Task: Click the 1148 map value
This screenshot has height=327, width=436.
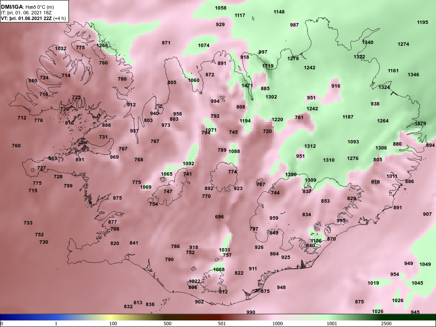Action: point(279,12)
